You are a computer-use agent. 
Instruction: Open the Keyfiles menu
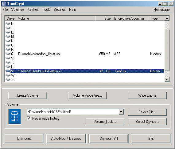tap(33, 10)
